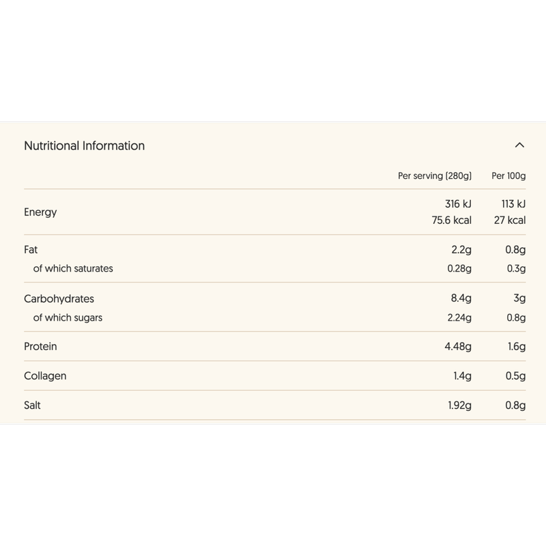Click the 'of which saturates' label

[x=73, y=268]
